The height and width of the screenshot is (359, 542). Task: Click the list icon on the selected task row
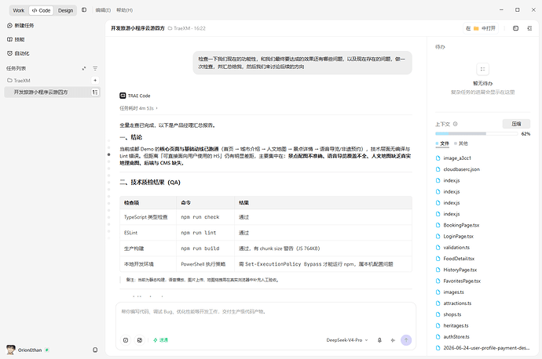pyautogui.click(x=95, y=92)
